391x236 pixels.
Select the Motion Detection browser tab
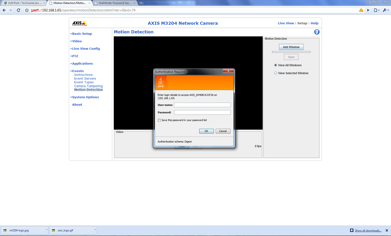69,3
